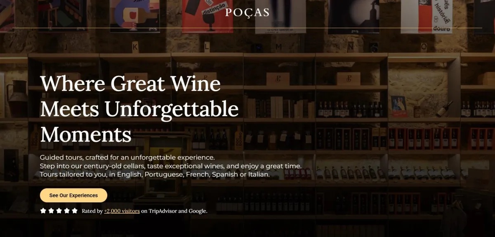The height and width of the screenshot is (237, 495).
Task: Click the middle star of five
Action: click(x=59, y=211)
